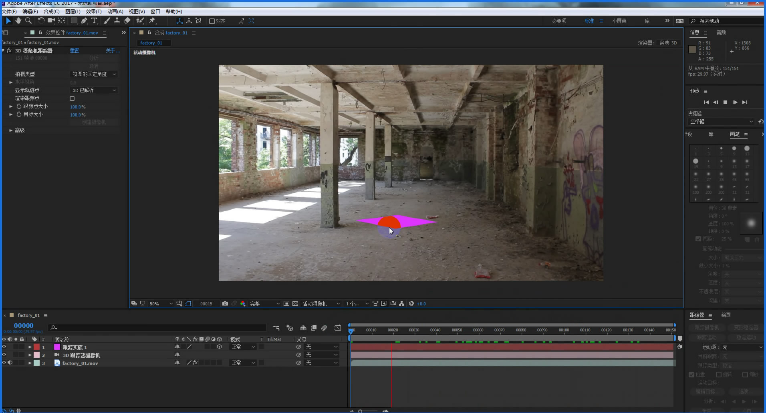Viewport: 766px width, 413px height.
Task: Toggle the 对齐 snapping checkbox
Action: (212, 21)
